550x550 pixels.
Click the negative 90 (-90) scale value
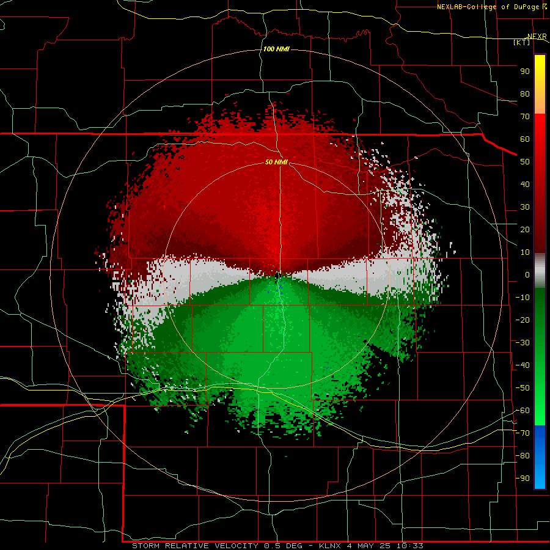pos(522,479)
